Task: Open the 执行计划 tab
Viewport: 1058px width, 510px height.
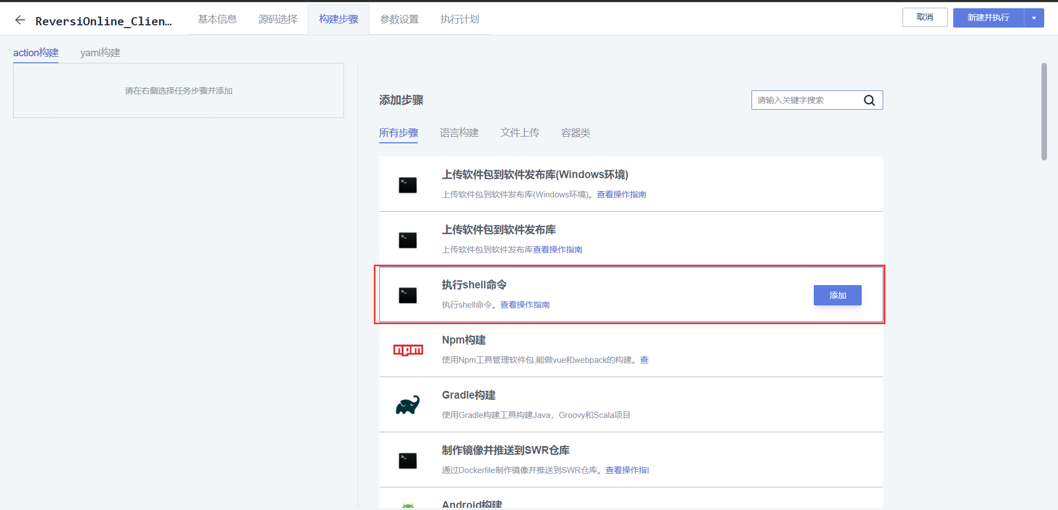Action: 459,19
